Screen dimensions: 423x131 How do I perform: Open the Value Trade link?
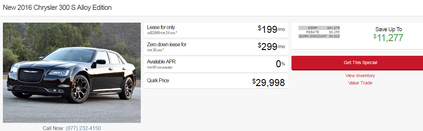pos(360,83)
